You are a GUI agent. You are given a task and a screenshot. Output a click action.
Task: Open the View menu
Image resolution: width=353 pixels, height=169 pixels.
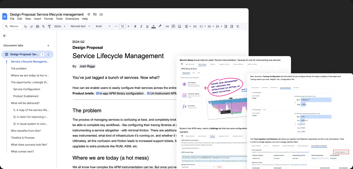28,19
